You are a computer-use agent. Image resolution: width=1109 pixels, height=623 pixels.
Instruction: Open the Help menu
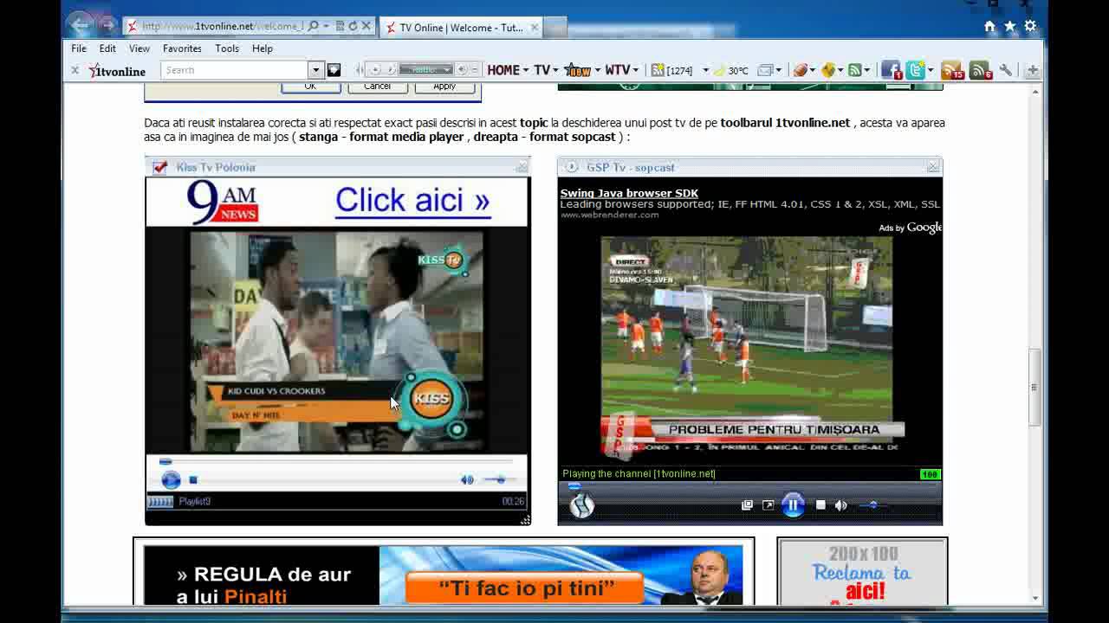263,48
